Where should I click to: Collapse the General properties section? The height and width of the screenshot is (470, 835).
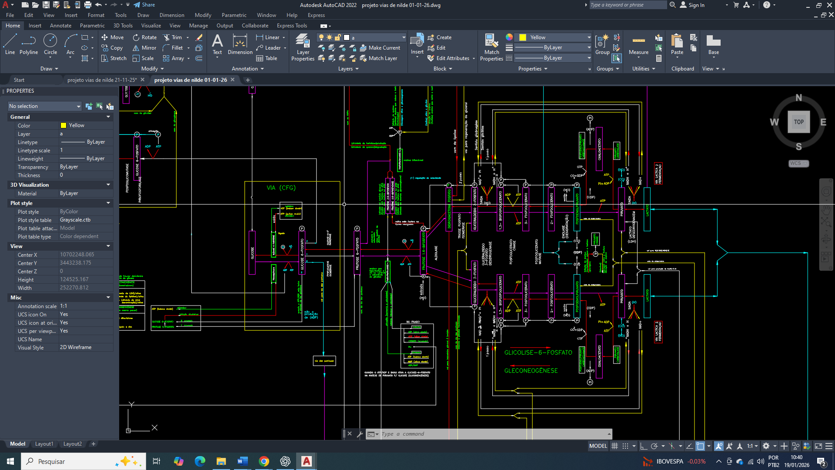coord(108,117)
